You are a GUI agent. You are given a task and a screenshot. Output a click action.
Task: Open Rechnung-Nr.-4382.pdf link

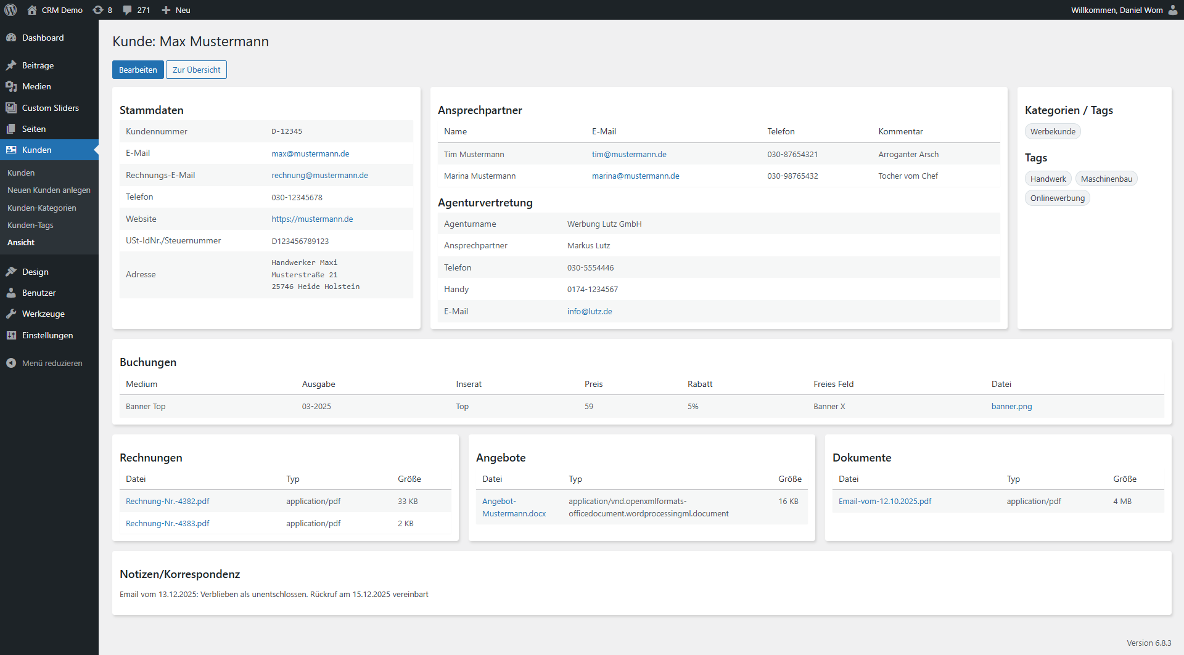[167, 501]
